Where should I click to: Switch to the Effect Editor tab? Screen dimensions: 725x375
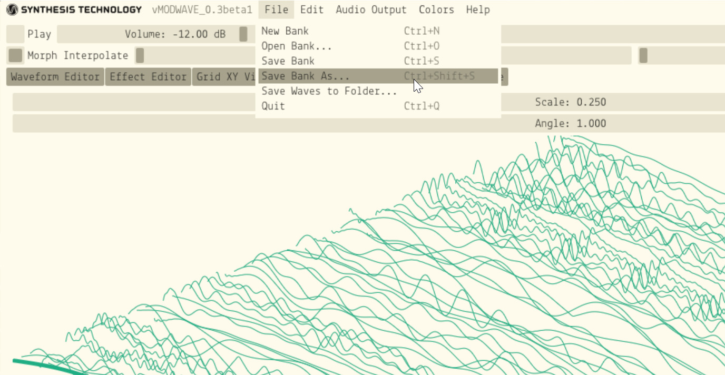click(148, 77)
